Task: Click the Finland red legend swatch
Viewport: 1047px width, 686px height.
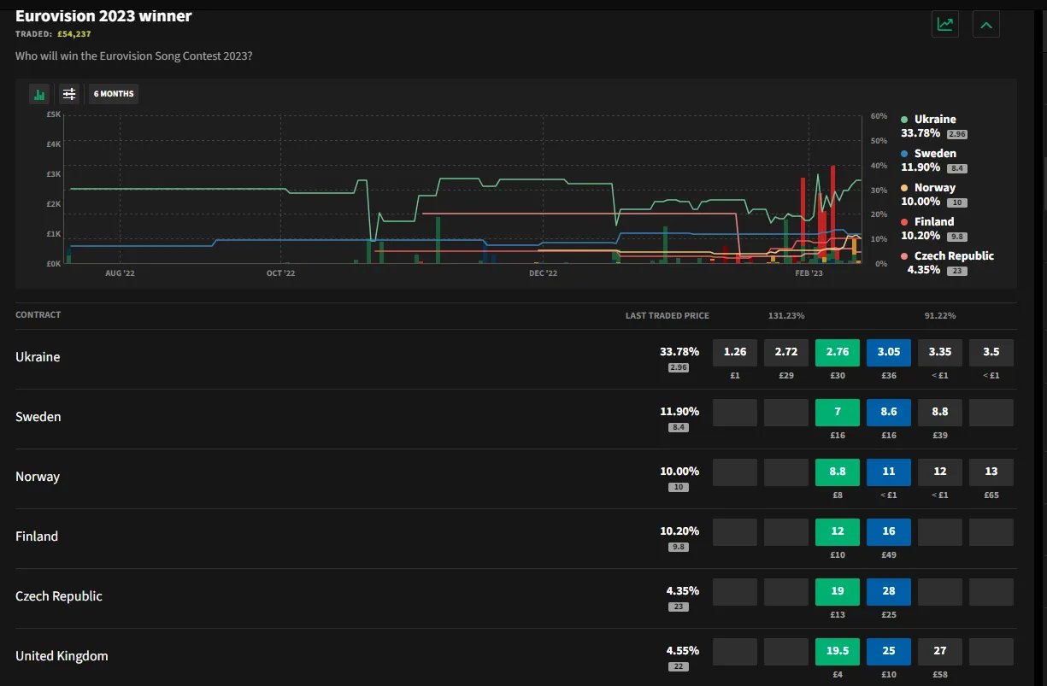Action: [x=905, y=222]
